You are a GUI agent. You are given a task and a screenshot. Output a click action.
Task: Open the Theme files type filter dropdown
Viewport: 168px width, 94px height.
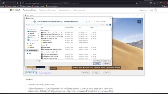point(102,61)
